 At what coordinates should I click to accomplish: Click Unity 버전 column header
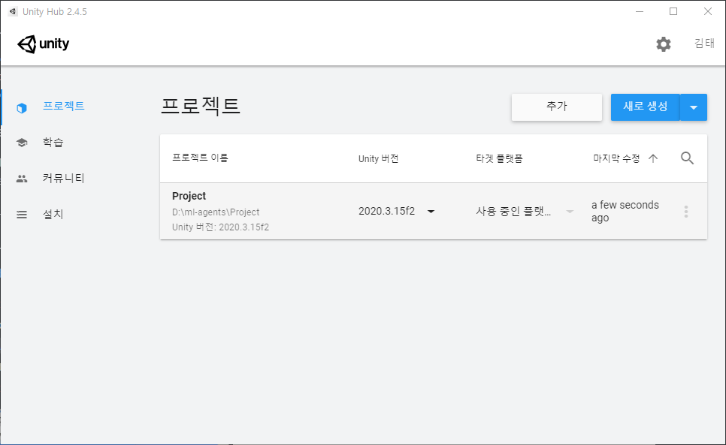coord(378,158)
